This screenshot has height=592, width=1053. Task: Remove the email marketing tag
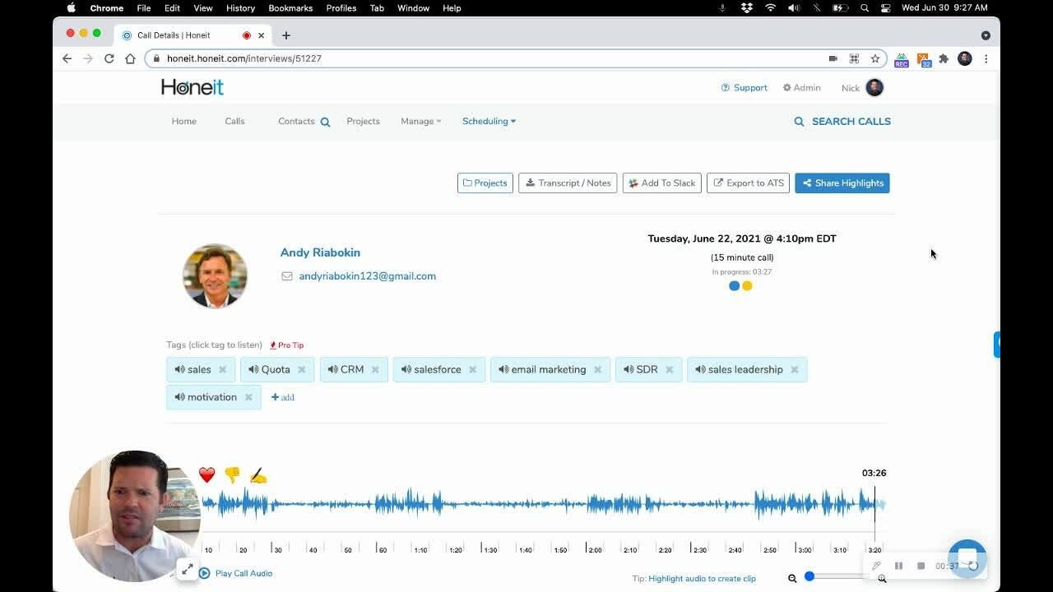597,370
